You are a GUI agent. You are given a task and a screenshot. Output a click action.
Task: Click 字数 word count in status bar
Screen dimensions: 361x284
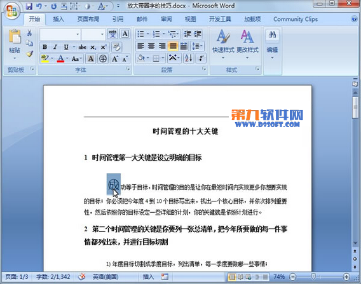[53, 276]
